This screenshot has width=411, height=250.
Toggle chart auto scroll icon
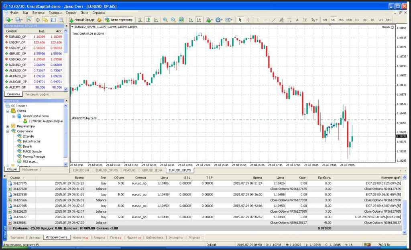(x=191, y=20)
